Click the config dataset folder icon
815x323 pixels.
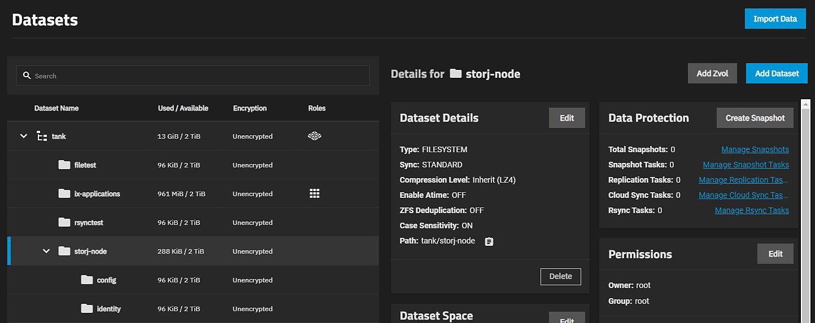(x=86, y=280)
